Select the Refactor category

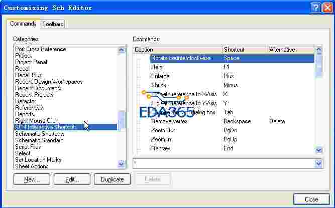pos(26,101)
